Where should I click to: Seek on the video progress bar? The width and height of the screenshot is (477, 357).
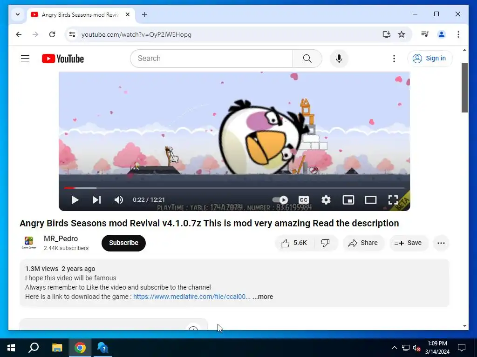pos(234,188)
